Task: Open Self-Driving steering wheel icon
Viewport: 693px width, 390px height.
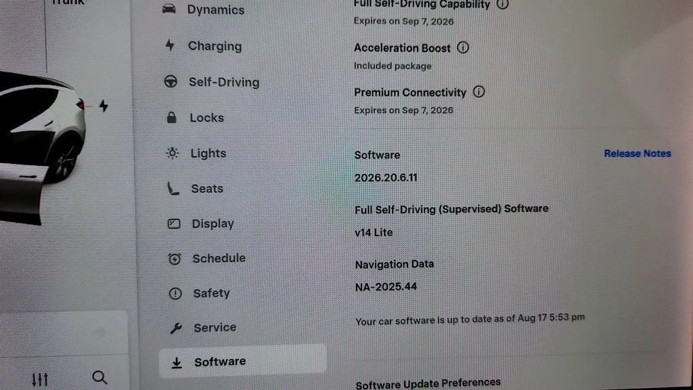Action: point(171,81)
